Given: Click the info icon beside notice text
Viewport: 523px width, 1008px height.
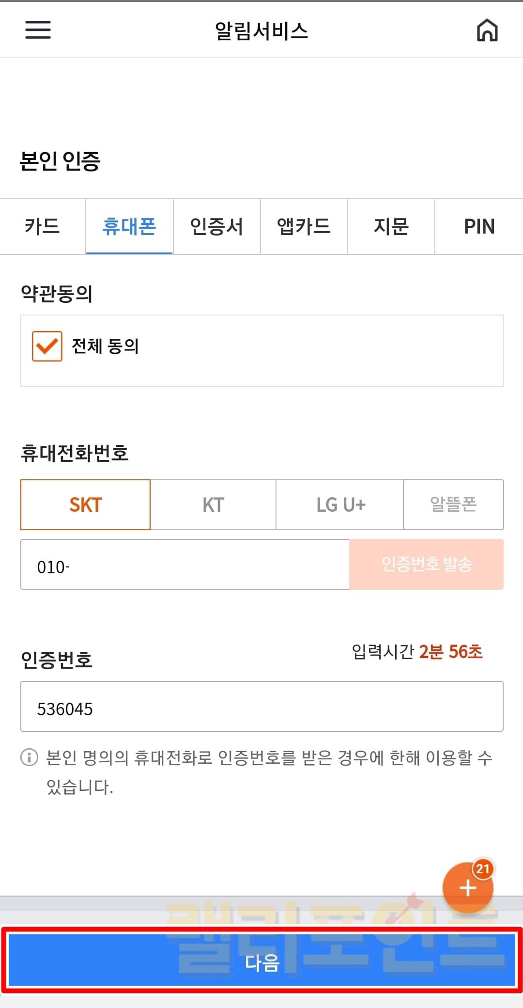Looking at the screenshot, I should click(x=29, y=757).
